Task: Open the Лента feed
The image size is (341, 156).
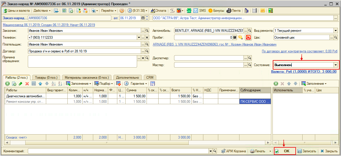Action: coord(233,11)
